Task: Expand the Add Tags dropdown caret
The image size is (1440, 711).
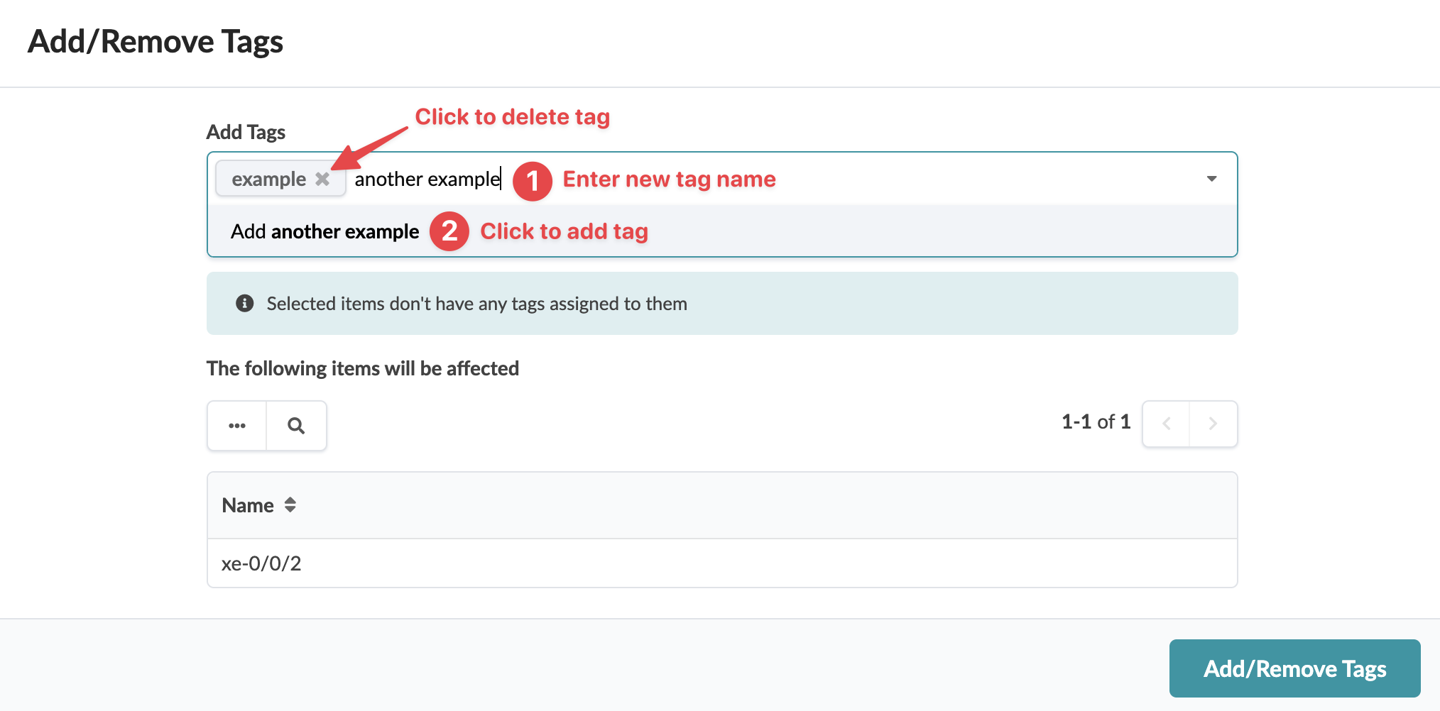Action: pyautogui.click(x=1211, y=179)
